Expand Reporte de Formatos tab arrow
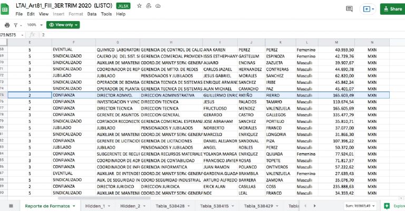The image size is (405, 211). pos(73,206)
